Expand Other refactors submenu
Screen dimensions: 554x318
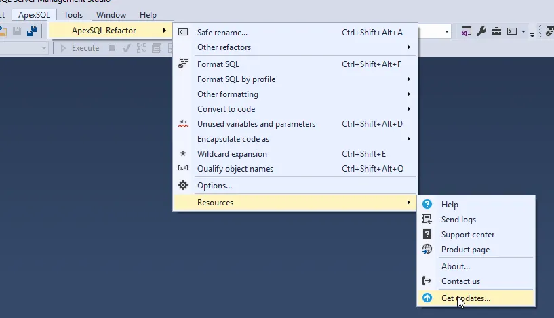(x=295, y=47)
